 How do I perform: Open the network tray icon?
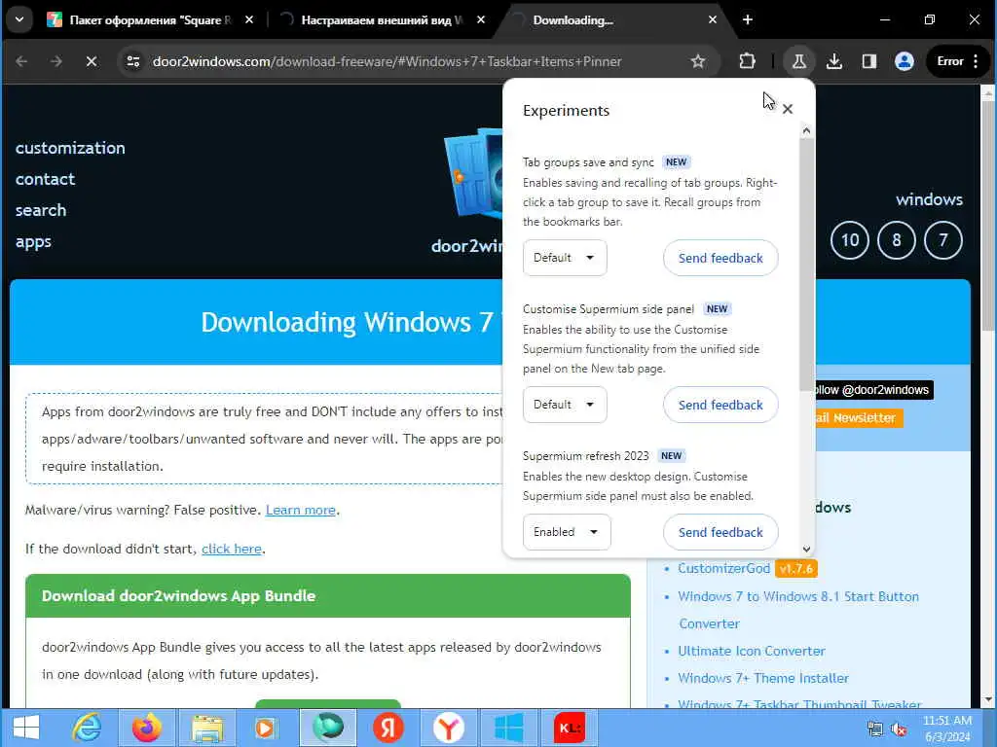(875, 729)
